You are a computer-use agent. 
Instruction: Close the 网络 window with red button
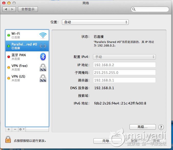tap(4, 3)
